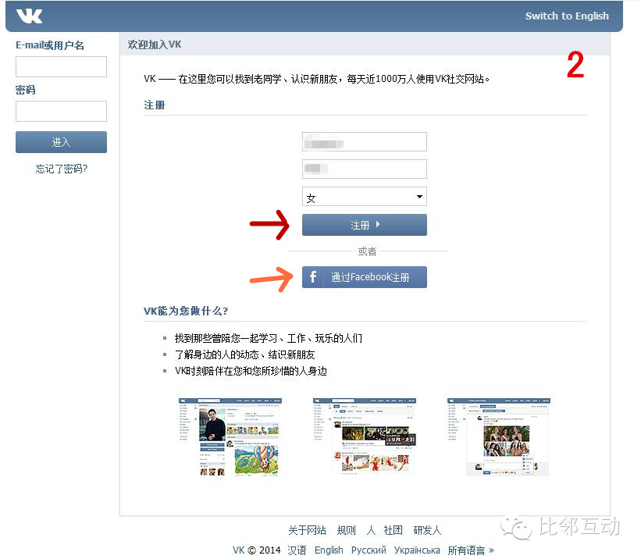Click the VK footer link beside © 2014
641x559 pixels.
[x=238, y=550]
